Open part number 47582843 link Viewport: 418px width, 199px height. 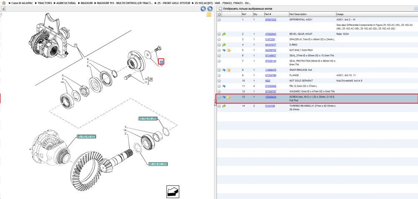(x=270, y=34)
